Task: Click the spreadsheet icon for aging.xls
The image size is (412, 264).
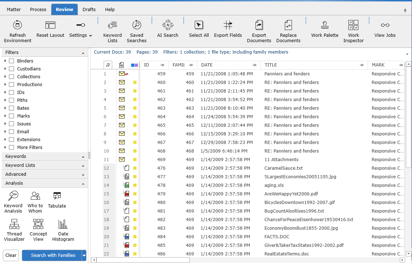Action: pyautogui.click(x=126, y=185)
